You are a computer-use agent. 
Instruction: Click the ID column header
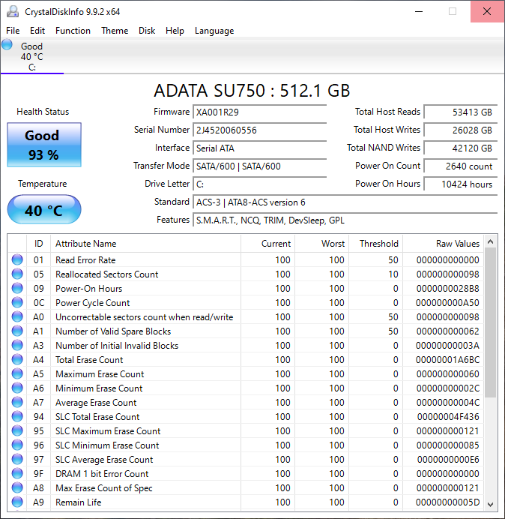point(38,244)
